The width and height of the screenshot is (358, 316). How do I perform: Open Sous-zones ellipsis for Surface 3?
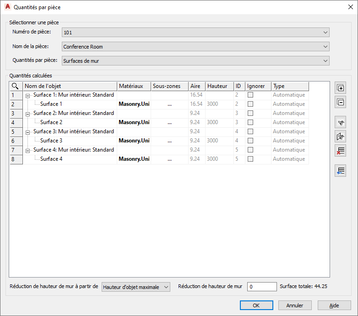coord(170,141)
